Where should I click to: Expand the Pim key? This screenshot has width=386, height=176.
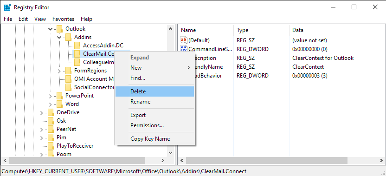coord(41,138)
